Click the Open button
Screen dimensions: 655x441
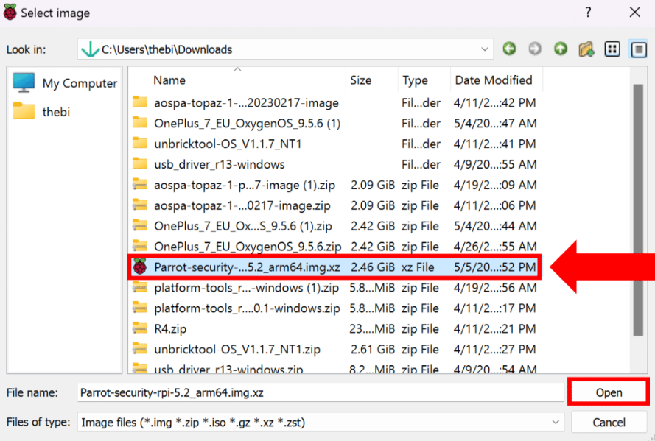[609, 392]
